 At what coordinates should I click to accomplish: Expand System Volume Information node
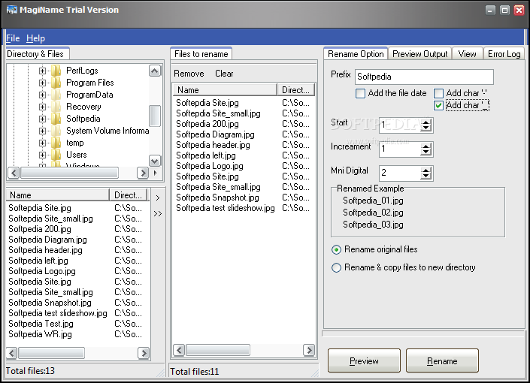point(42,131)
